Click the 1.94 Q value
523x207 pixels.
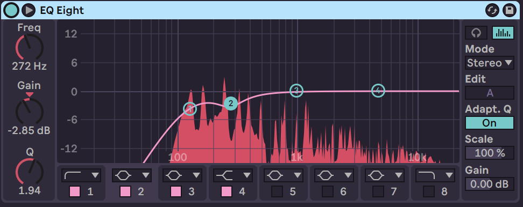[x=30, y=191]
